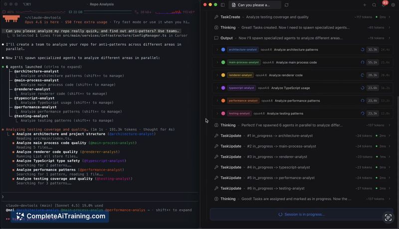Add a new tab with the plus icon

pos(365,5)
